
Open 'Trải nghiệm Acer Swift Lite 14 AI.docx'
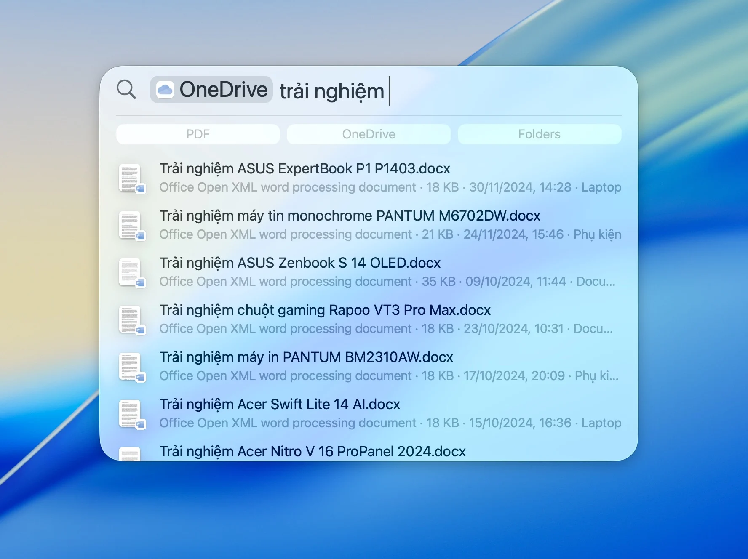coord(280,405)
